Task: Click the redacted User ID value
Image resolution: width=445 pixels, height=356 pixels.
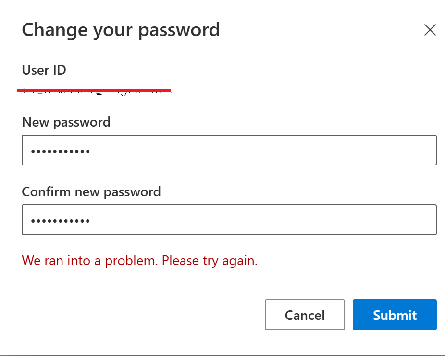Action: (96, 88)
